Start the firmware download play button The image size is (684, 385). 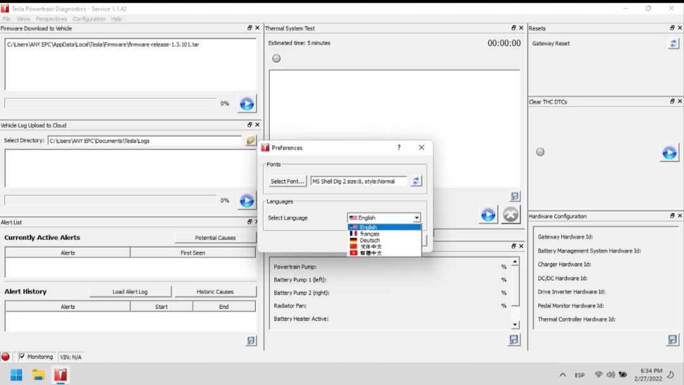tap(247, 104)
